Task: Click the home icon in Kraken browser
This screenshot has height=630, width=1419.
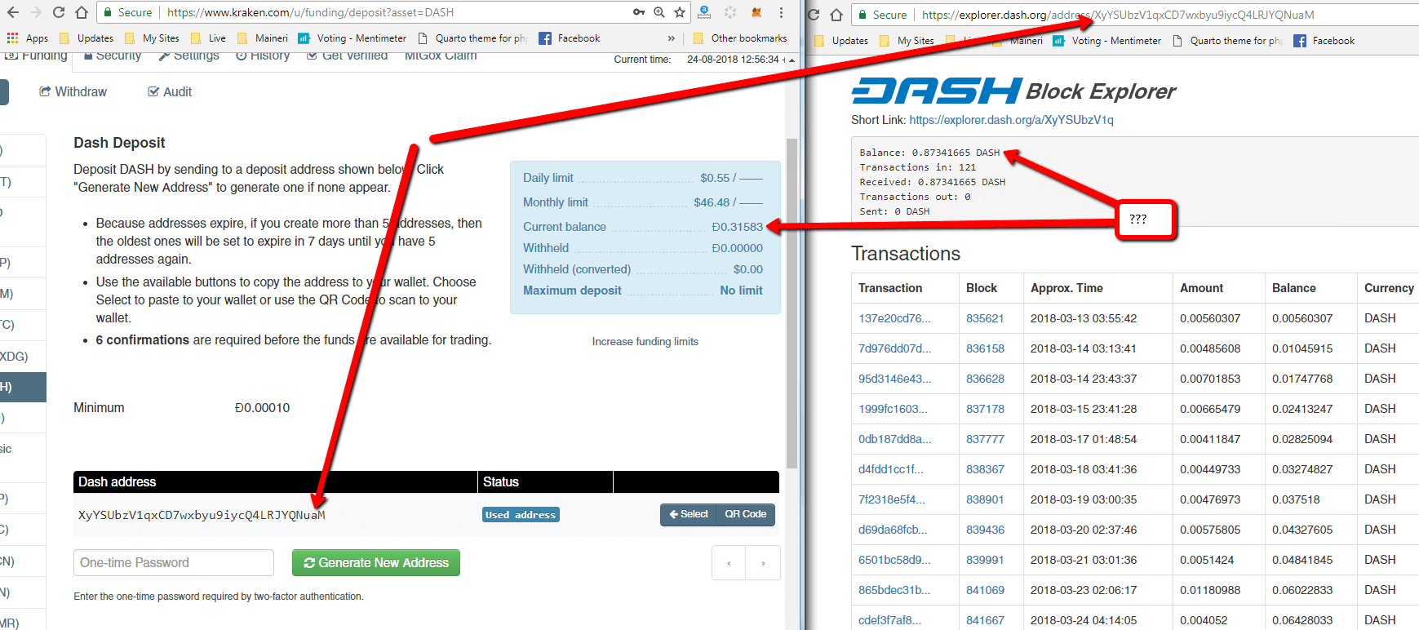Action: click(82, 12)
